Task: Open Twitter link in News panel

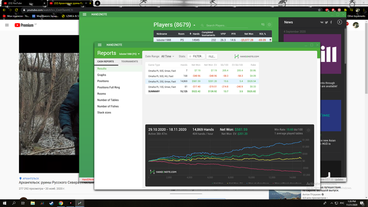Action: point(326,22)
